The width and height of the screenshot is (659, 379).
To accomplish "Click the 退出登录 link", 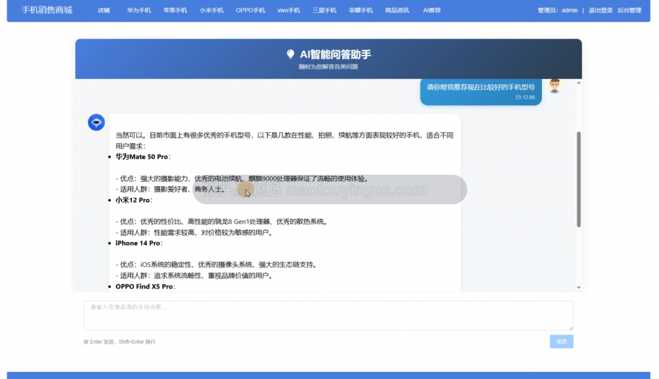I will [600, 10].
